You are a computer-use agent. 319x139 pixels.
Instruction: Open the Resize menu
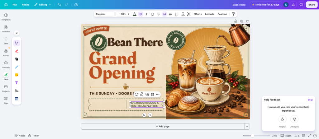(26, 5)
